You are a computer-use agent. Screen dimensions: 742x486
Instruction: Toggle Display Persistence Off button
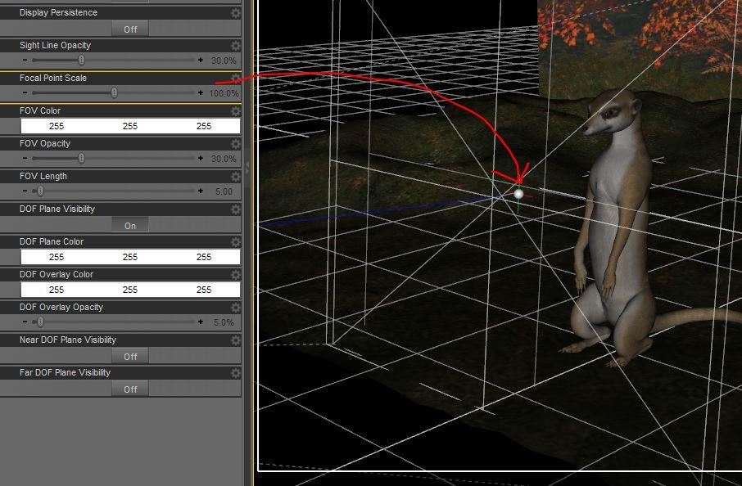pyautogui.click(x=130, y=29)
